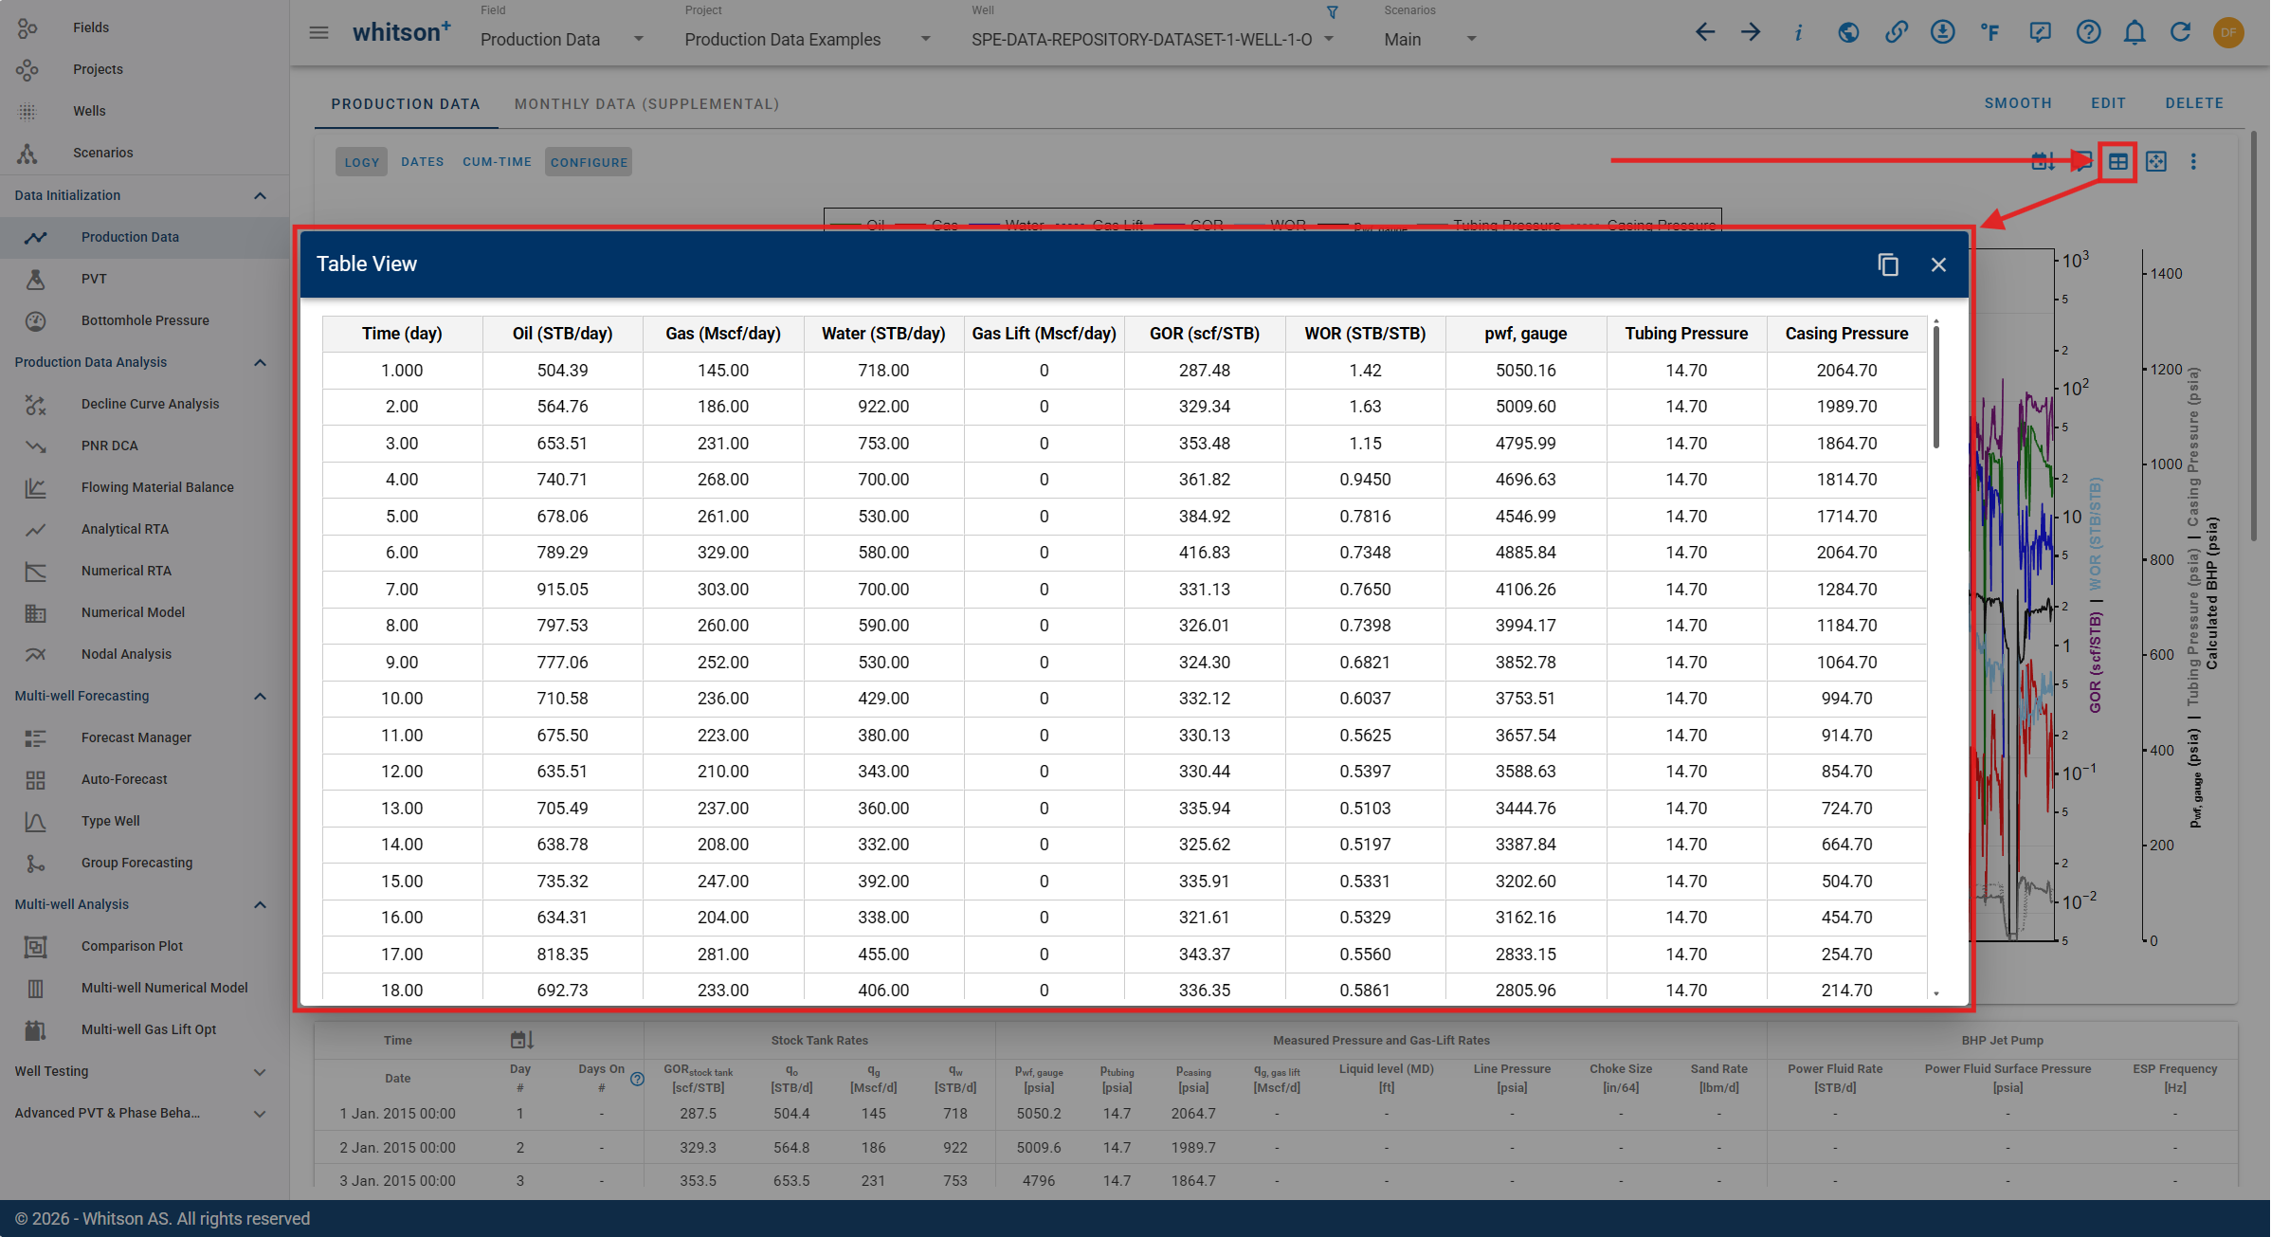2271x1237 pixels.
Task: Click calendar sort icon on chart toolbar
Action: pos(2043,162)
